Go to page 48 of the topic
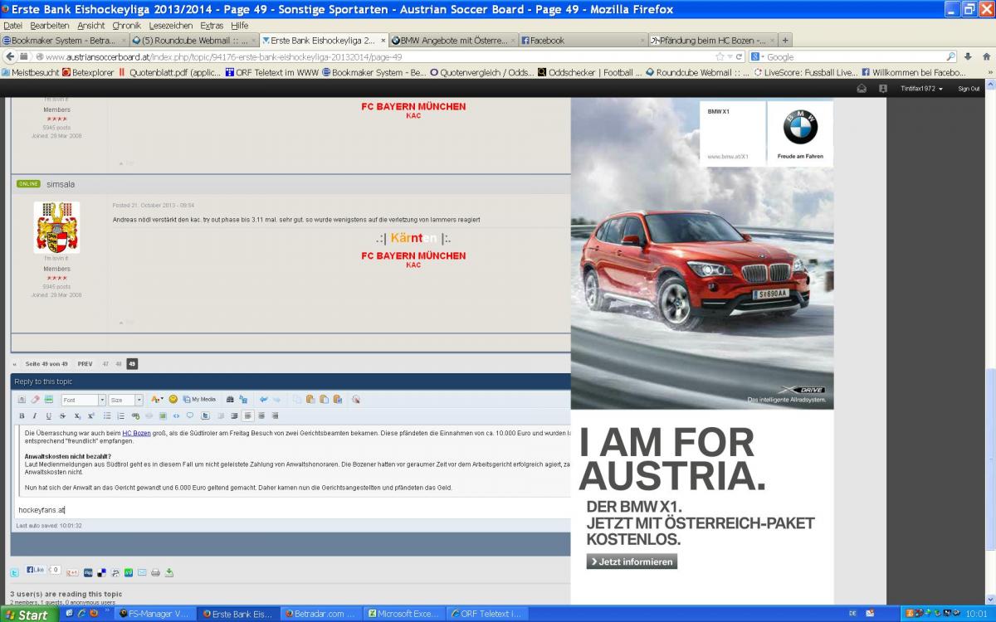Image resolution: width=996 pixels, height=622 pixels. pos(119,364)
